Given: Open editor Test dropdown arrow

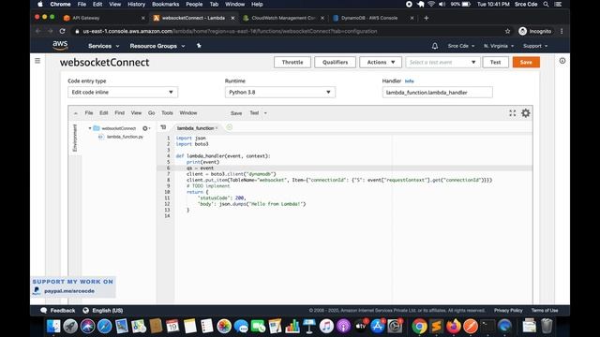Looking at the screenshot, I should click(265, 113).
